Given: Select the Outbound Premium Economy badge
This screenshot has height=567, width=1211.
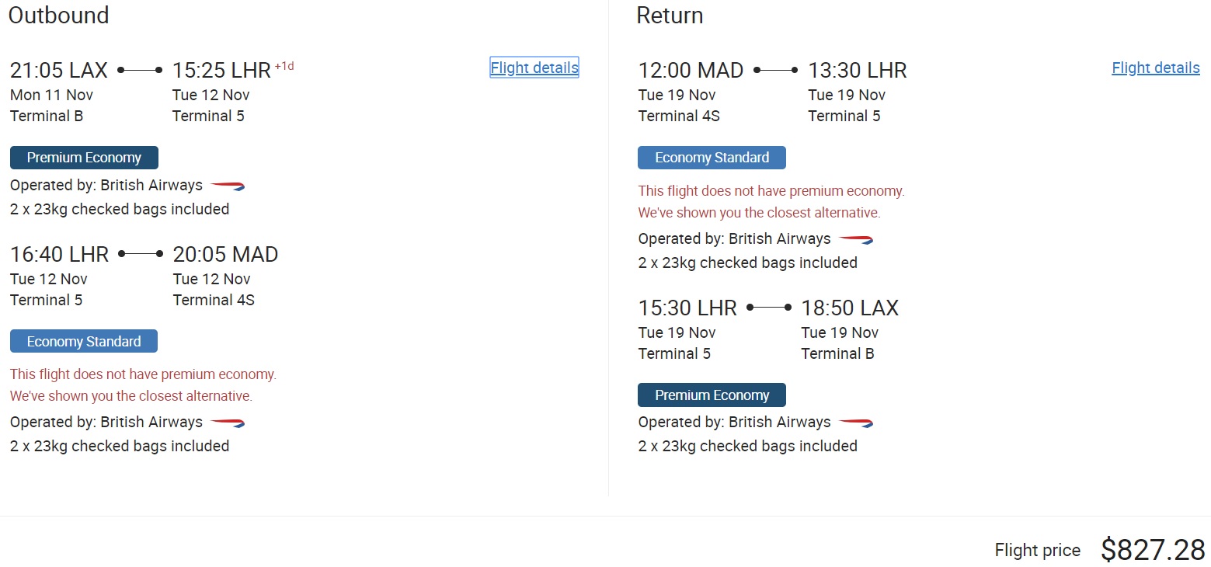Looking at the screenshot, I should [84, 158].
